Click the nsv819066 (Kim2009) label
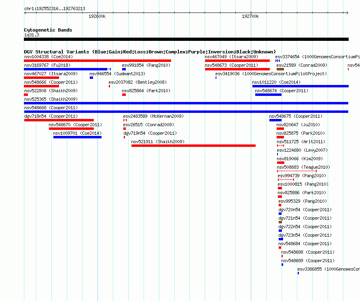This screenshot has width=360, height=301. coord(300,159)
